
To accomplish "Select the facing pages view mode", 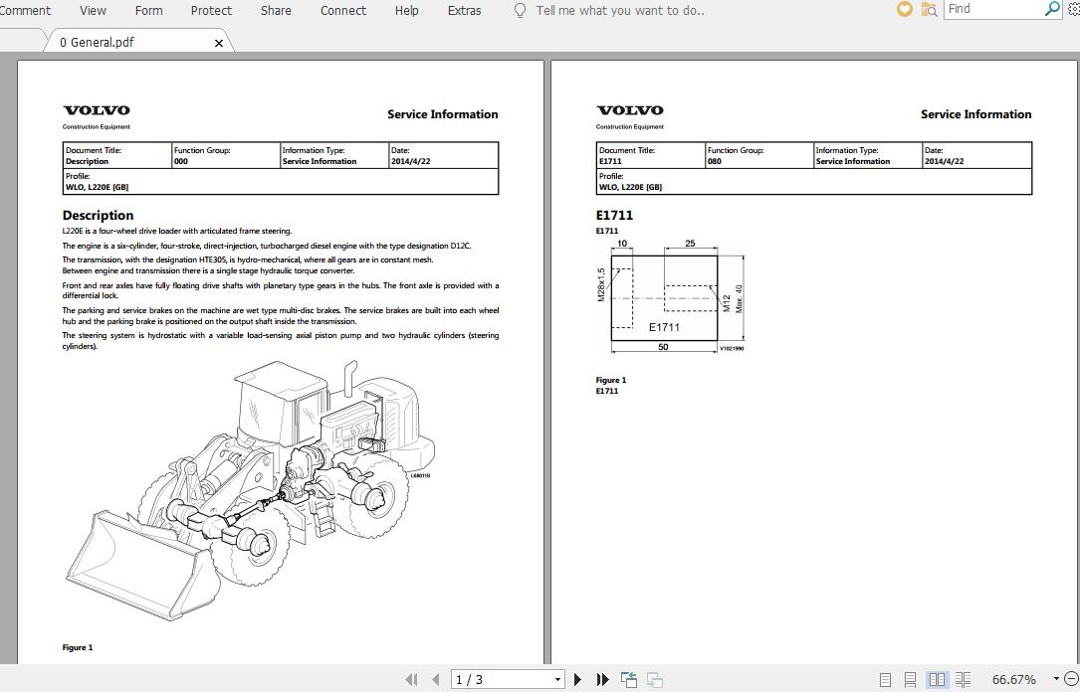I will pyautogui.click(x=937, y=679).
